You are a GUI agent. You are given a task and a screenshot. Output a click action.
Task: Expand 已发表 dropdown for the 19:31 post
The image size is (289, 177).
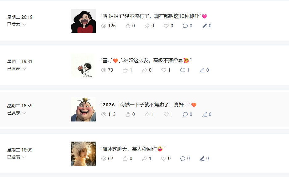coord(24,69)
